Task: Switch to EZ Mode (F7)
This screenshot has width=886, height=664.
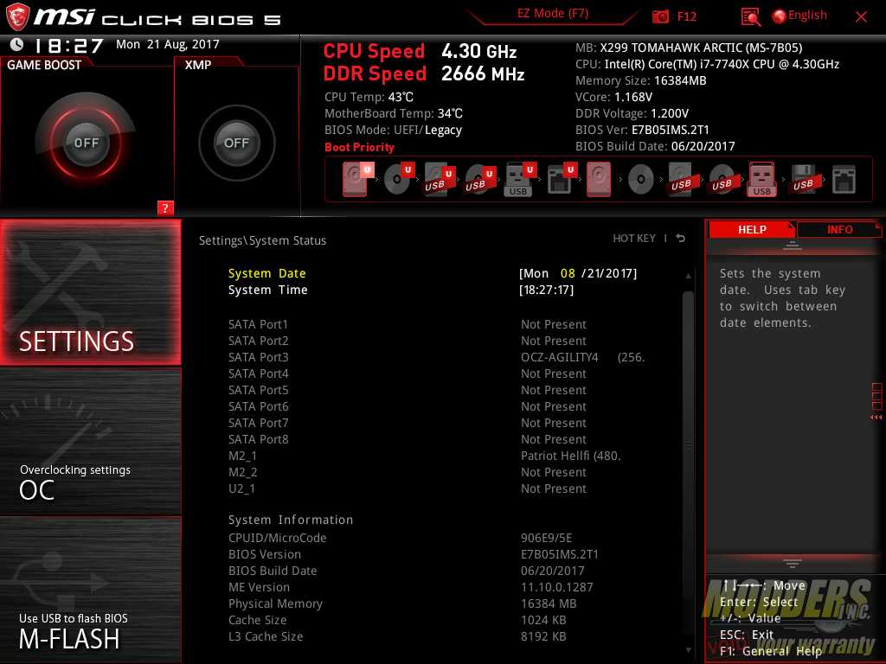Action: [553, 14]
